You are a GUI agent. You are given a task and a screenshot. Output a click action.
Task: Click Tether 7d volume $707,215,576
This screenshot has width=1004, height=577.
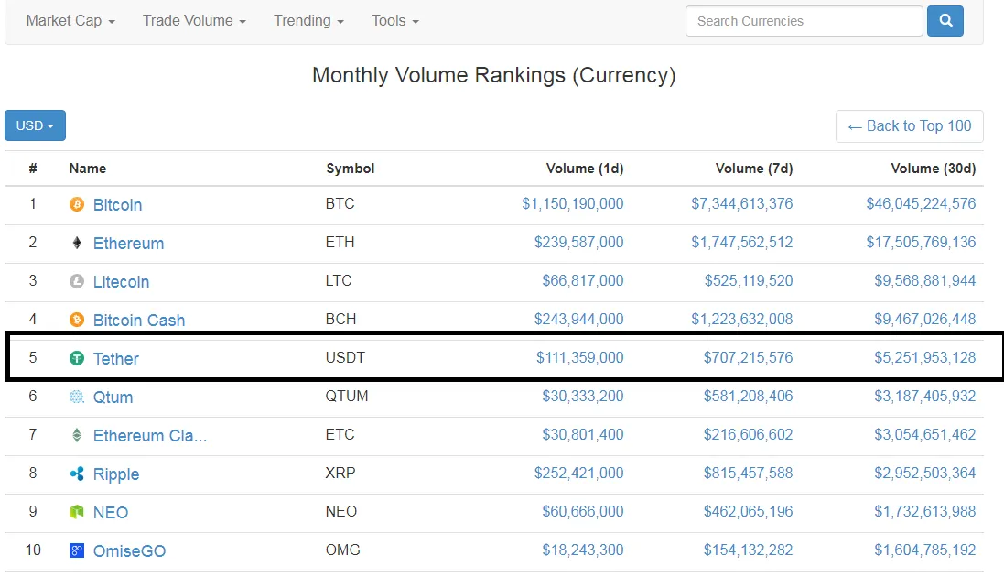point(748,358)
